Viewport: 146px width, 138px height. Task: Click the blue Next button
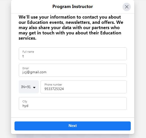click(72, 126)
